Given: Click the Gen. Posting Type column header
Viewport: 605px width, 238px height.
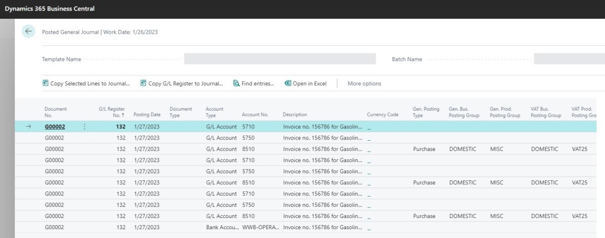Looking at the screenshot, I should pyautogui.click(x=425, y=112).
